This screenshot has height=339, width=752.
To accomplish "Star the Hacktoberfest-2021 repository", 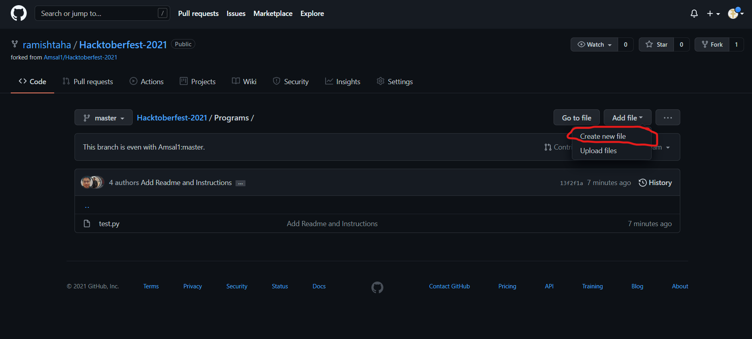I will click(x=656, y=44).
